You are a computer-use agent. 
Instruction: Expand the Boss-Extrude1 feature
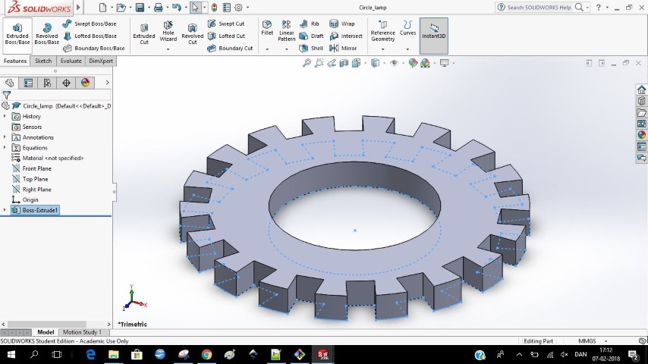pyautogui.click(x=5, y=210)
